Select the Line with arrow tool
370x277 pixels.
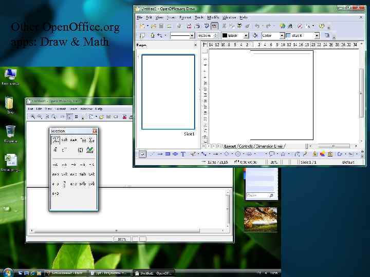click(160, 154)
